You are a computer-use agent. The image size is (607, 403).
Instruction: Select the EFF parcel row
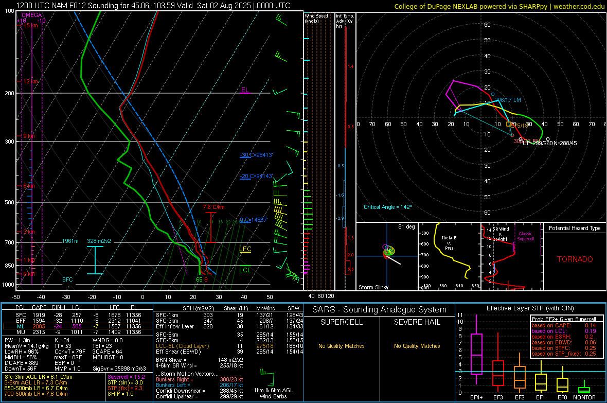click(78, 321)
